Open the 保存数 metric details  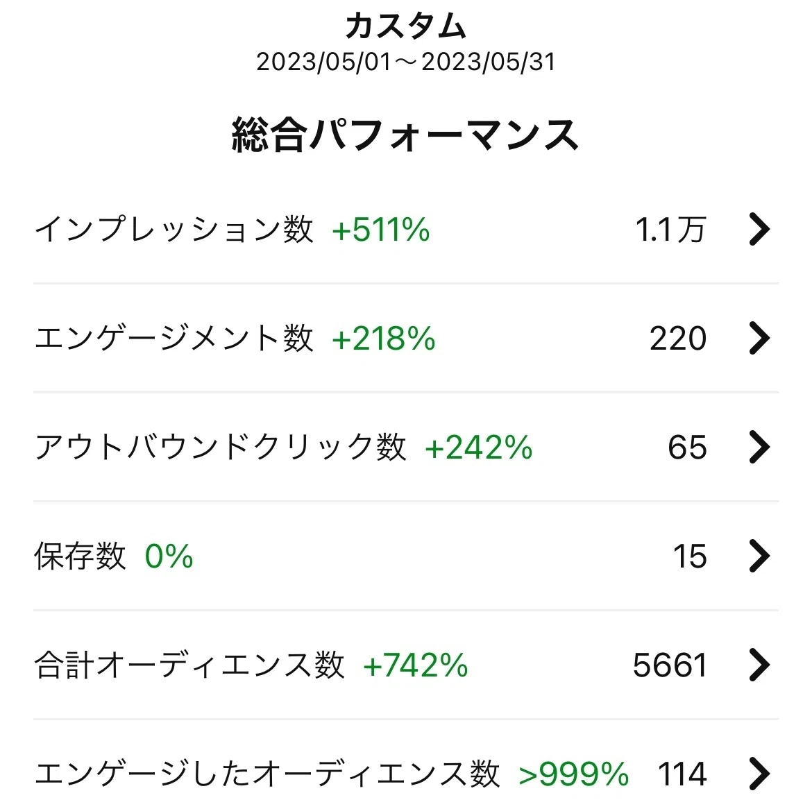[406, 556]
